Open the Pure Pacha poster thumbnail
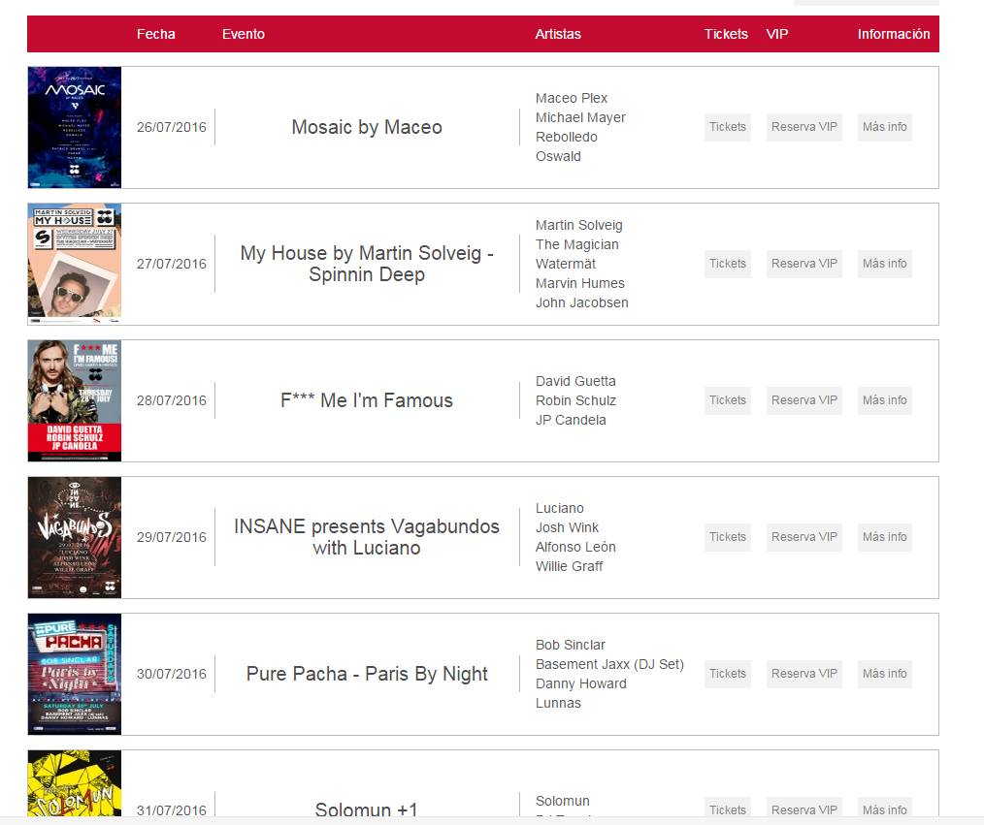The width and height of the screenshot is (984, 825). (x=75, y=674)
